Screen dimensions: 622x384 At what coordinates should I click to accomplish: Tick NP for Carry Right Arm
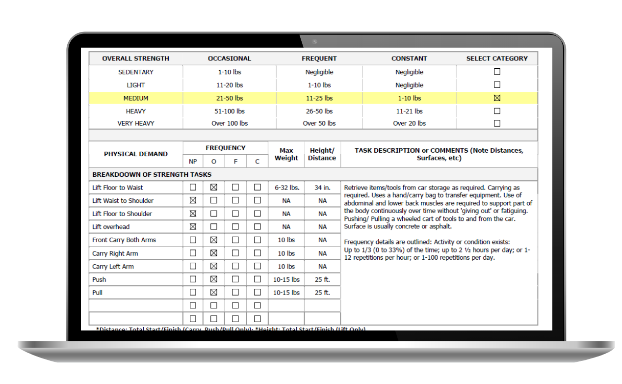tap(193, 253)
